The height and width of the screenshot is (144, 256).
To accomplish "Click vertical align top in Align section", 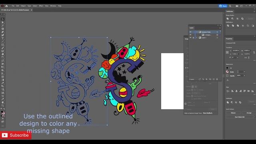I will (x=244, y=91).
